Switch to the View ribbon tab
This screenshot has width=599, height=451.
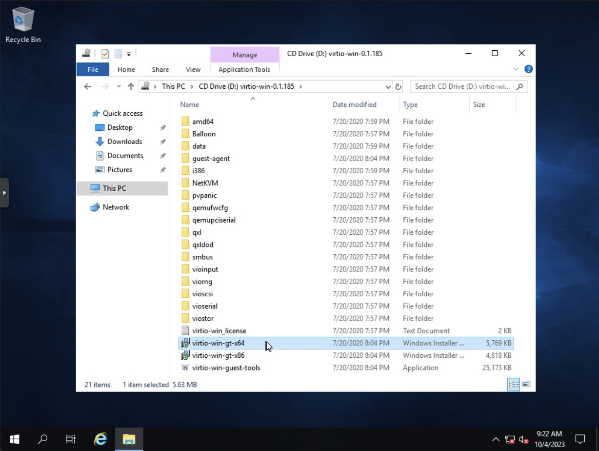click(x=192, y=69)
